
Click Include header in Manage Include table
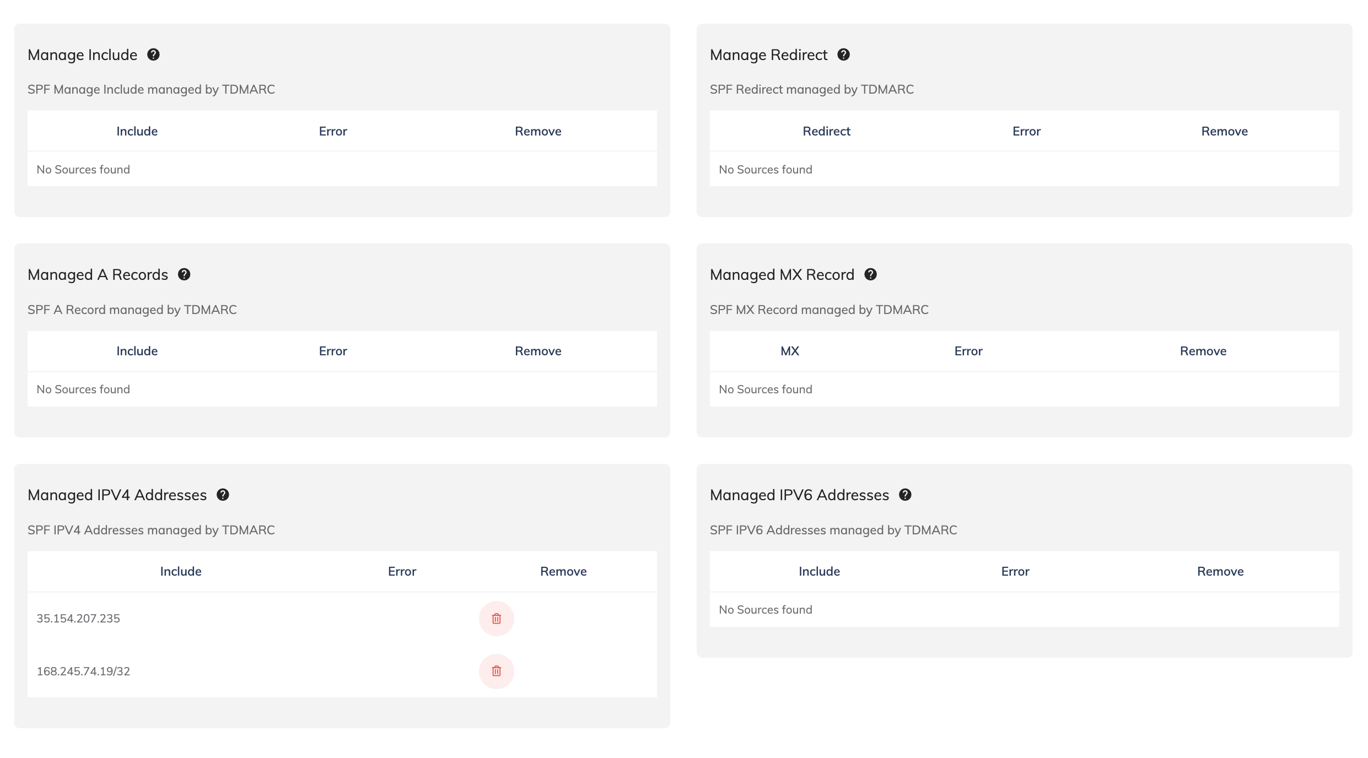pyautogui.click(x=137, y=131)
